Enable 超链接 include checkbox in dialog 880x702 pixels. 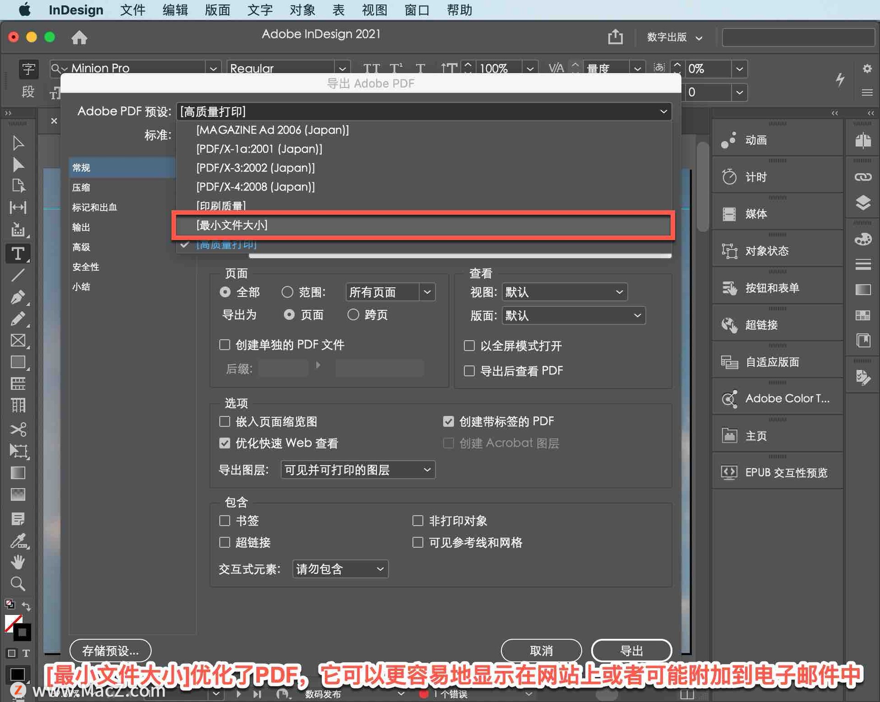coord(225,542)
